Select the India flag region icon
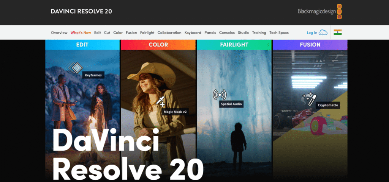Viewport: 389px width, 182px height. point(337,32)
